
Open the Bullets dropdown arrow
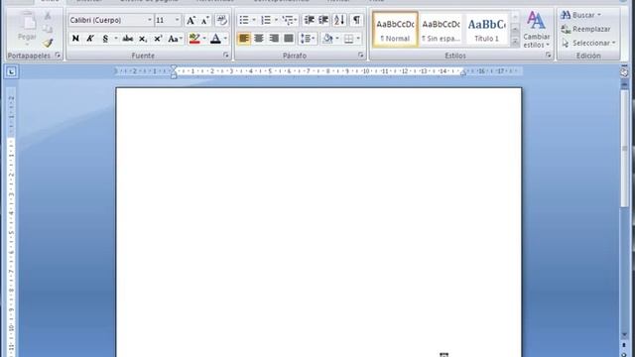coord(254,20)
